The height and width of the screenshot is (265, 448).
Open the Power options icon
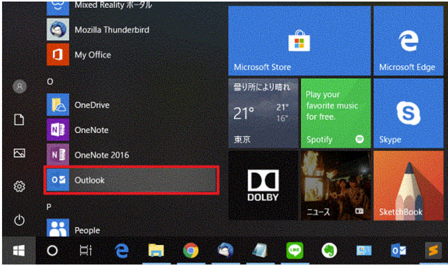(x=19, y=220)
